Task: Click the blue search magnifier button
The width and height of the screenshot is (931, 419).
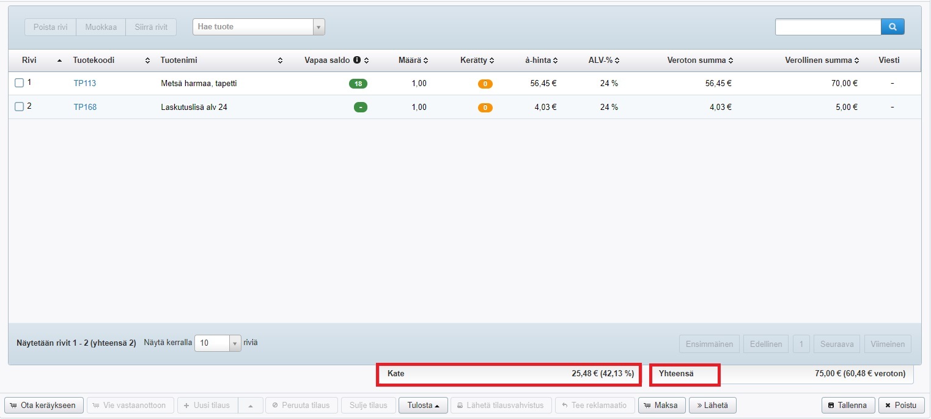Action: tap(892, 27)
